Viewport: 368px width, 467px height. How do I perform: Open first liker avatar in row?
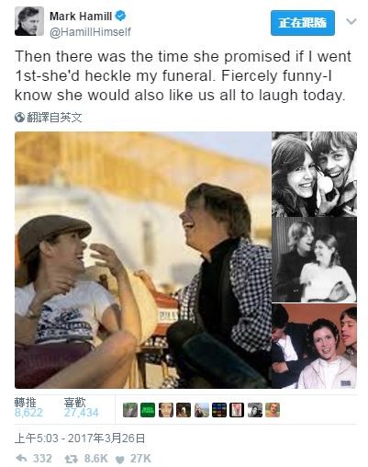point(130,410)
